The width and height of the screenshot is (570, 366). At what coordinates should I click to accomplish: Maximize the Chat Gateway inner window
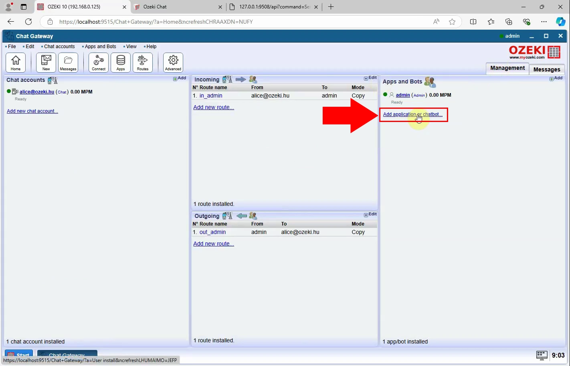tap(546, 36)
